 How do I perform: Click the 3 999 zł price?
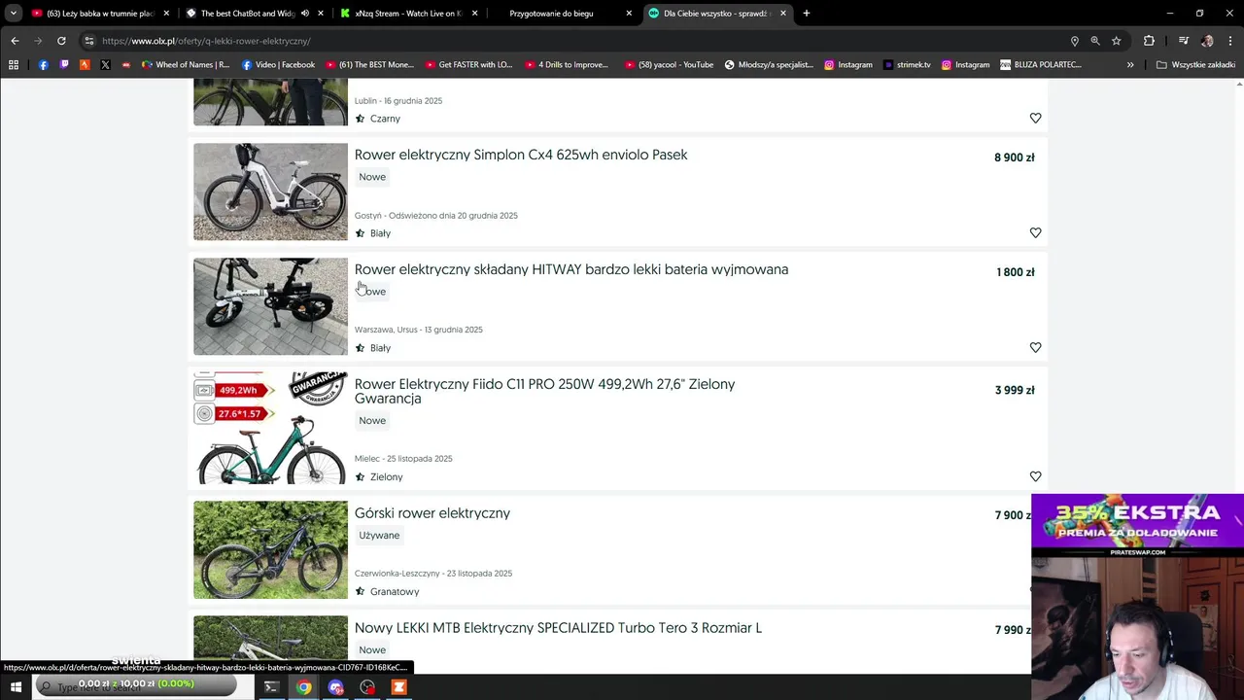pos(1014,391)
